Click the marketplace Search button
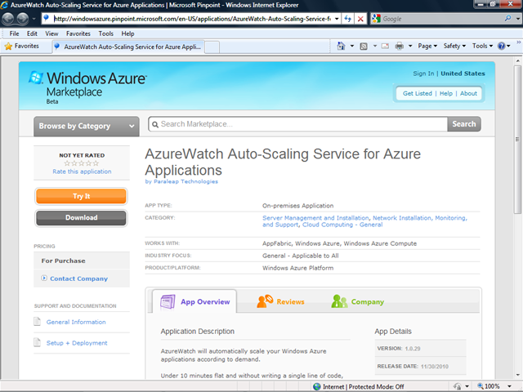Viewport: 523px width, 392px height. pyautogui.click(x=464, y=124)
